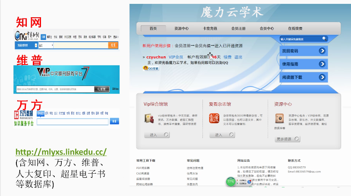
Task: Click the Wanfang Data 万方数据 logo
Action: coord(24,118)
